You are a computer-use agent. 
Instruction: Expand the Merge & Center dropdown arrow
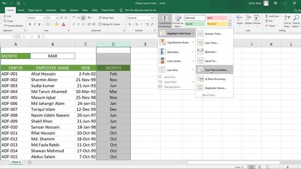pyautogui.click(x=123, y=24)
